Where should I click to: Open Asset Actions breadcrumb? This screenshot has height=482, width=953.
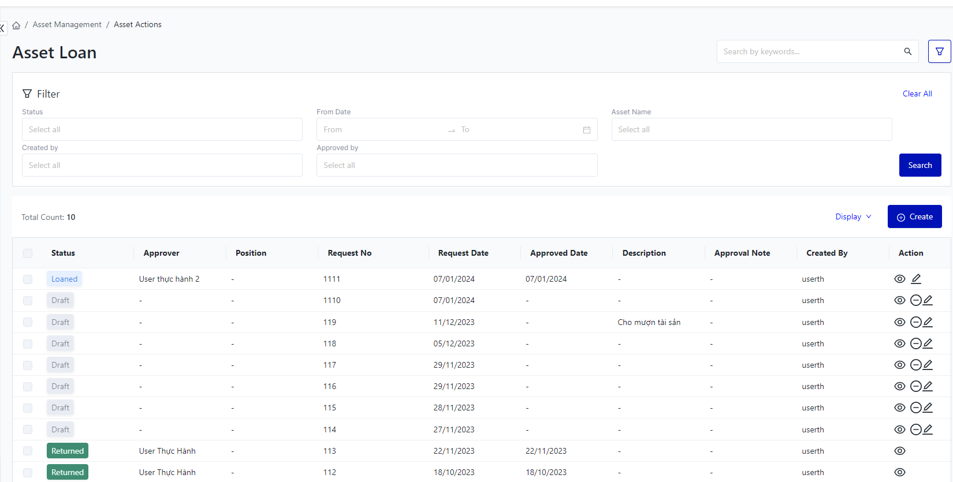tap(137, 24)
